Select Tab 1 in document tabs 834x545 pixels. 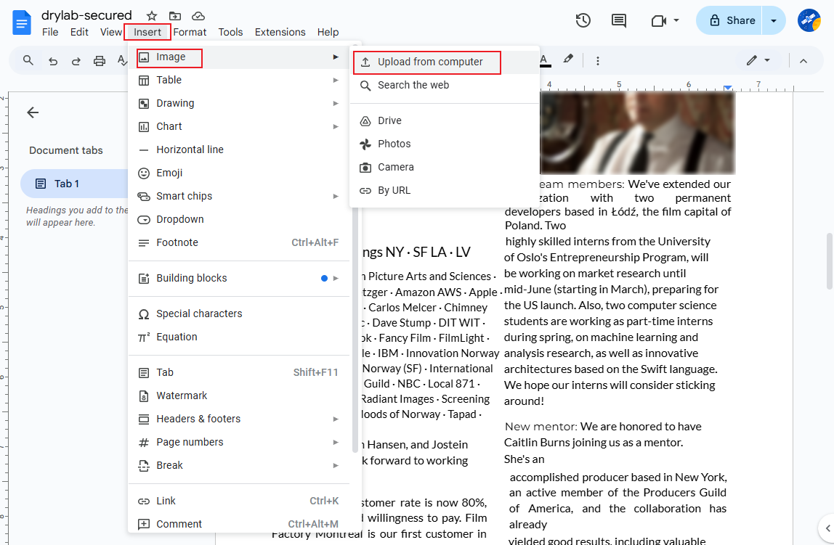[x=74, y=184]
